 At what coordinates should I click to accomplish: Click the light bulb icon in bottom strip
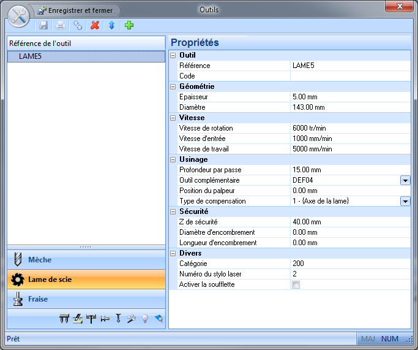145,318
